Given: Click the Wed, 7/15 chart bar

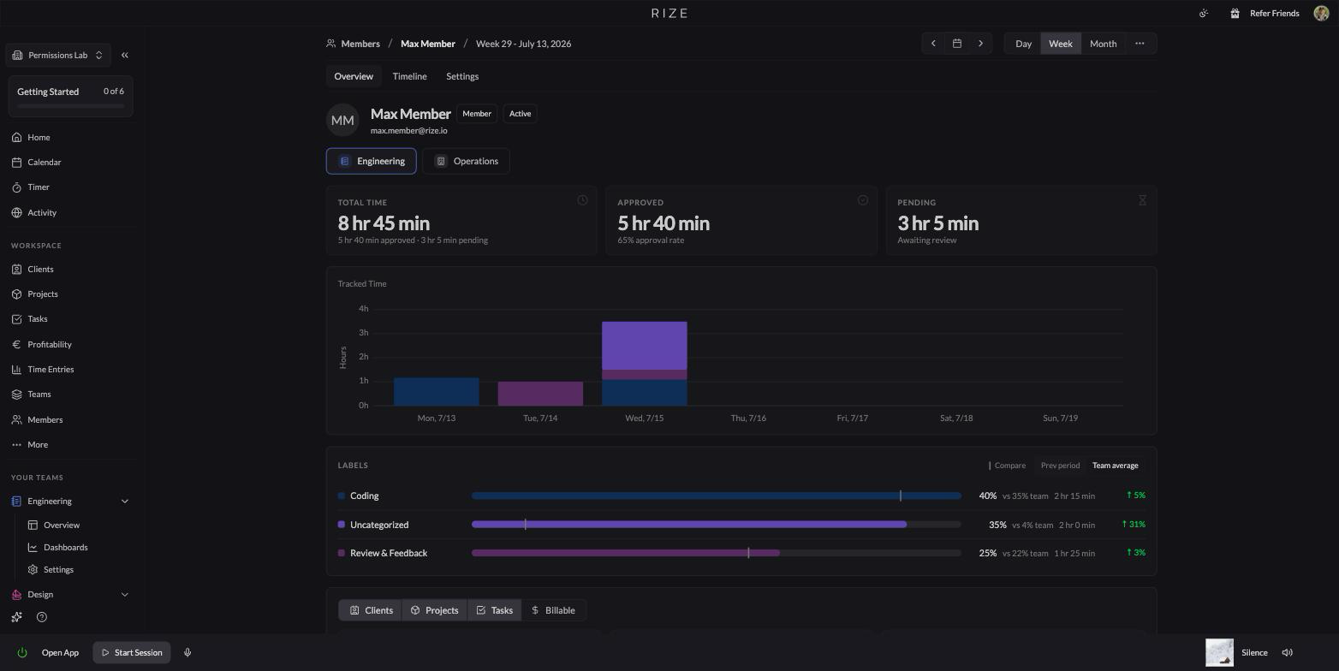Looking at the screenshot, I should [644, 363].
